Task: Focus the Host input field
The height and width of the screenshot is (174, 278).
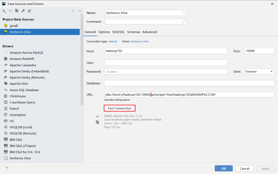Action: (x=166, y=51)
